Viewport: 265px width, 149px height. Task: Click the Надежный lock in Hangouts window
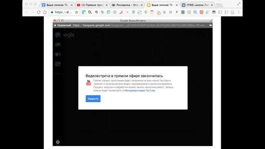[55, 25]
